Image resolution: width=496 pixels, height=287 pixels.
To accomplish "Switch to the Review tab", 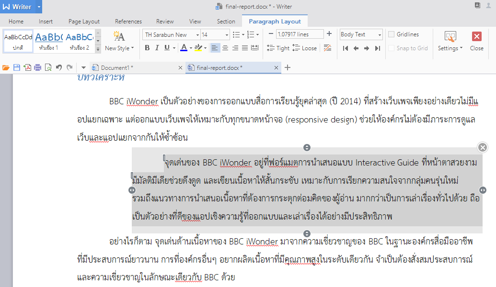I will coord(165,22).
